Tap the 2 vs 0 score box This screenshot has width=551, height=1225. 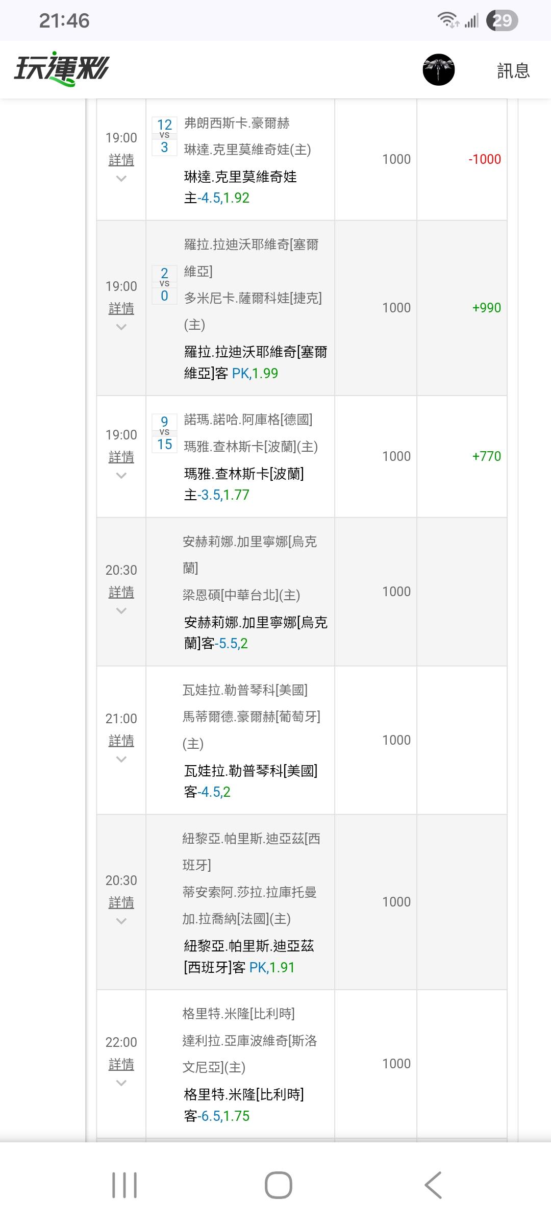point(164,285)
